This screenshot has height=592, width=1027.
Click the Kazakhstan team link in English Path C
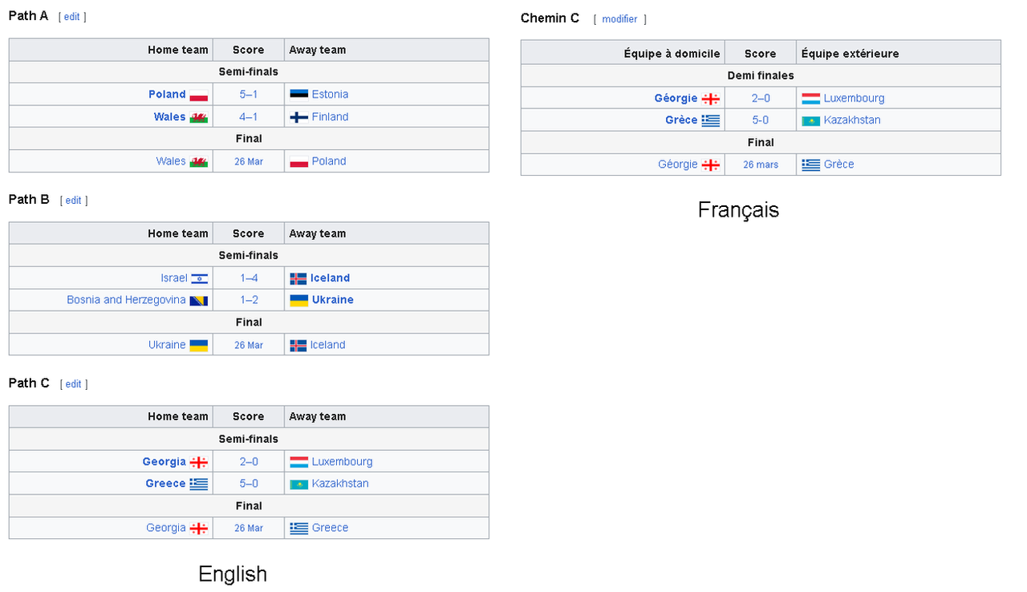[x=340, y=484]
